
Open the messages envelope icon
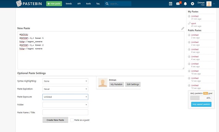point(178,4)
